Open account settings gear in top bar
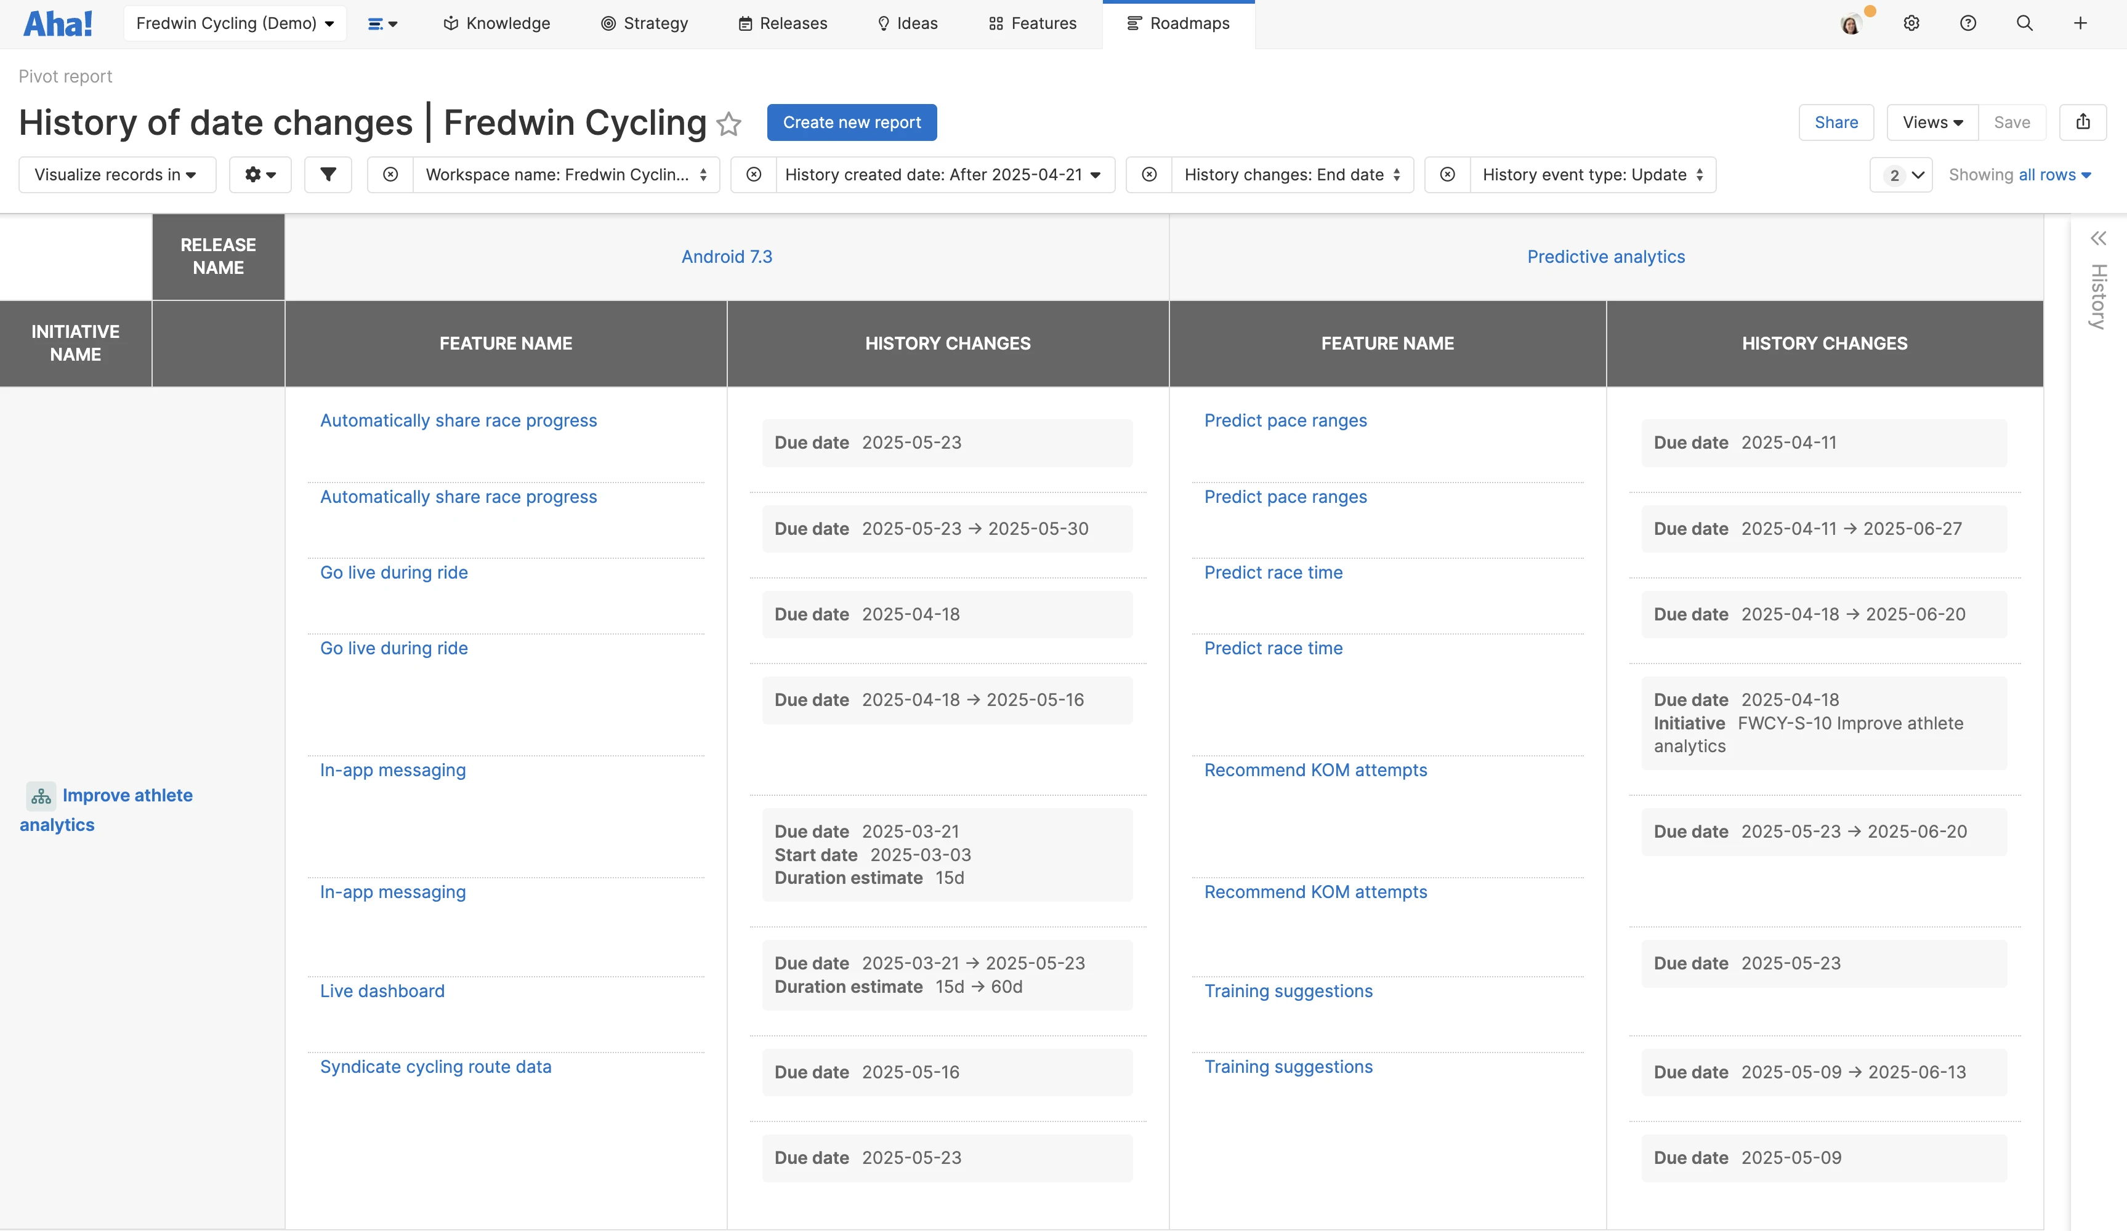 click(x=1911, y=23)
